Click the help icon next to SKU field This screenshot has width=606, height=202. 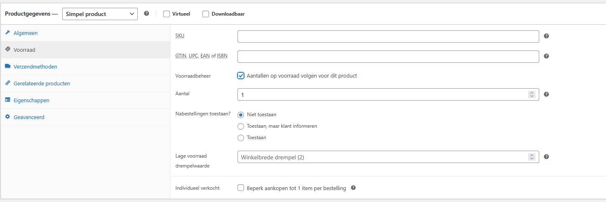coord(546,36)
